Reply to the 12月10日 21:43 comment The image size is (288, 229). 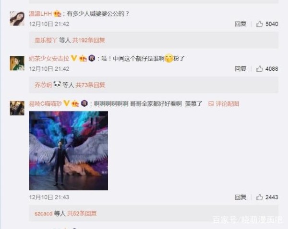pyautogui.click(x=240, y=197)
